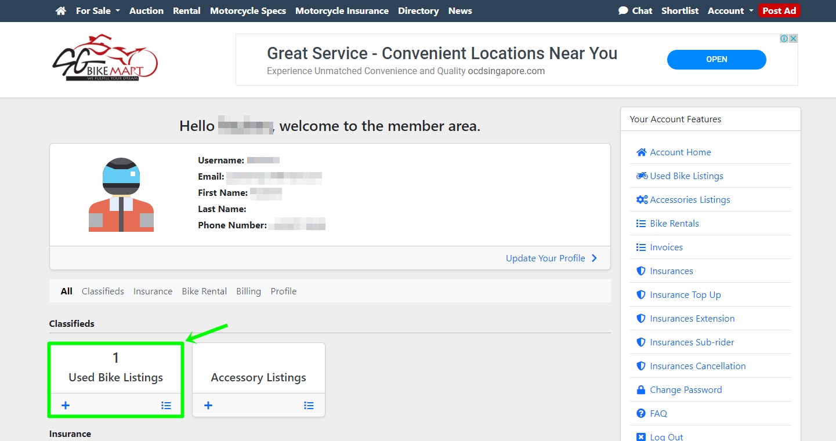Click the profile avatar helmet image
Viewport: 836px width, 441px height.
point(121,195)
